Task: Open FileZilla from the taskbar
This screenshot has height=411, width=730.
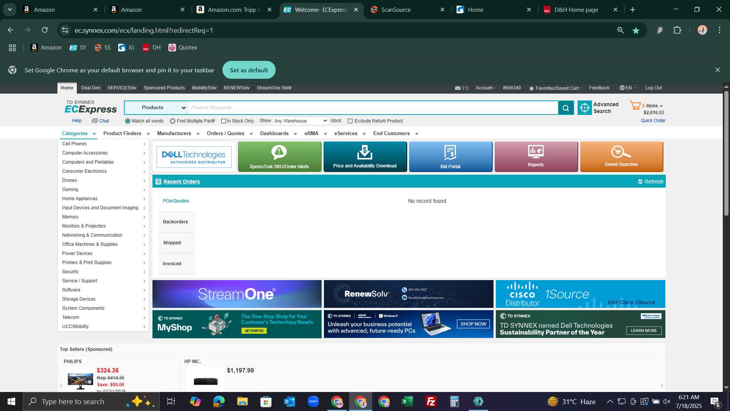Action: (x=431, y=401)
